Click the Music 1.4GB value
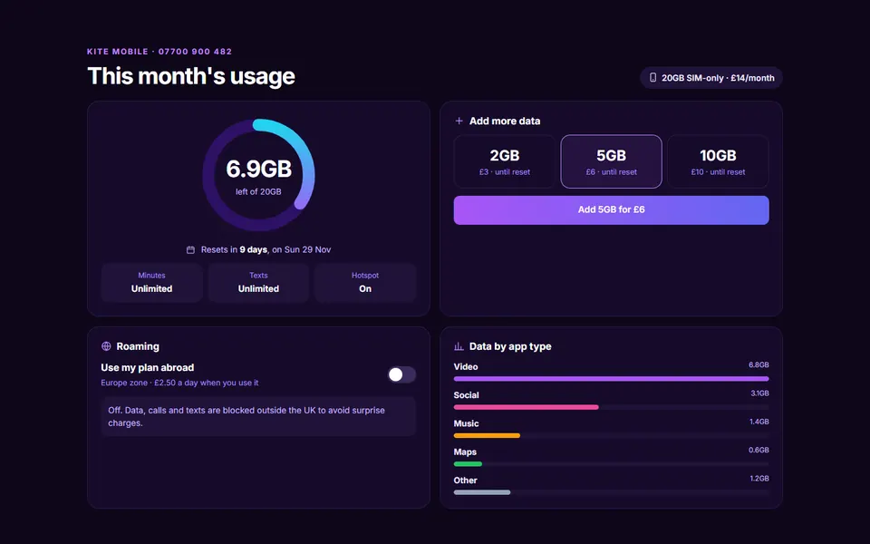 [x=759, y=422]
